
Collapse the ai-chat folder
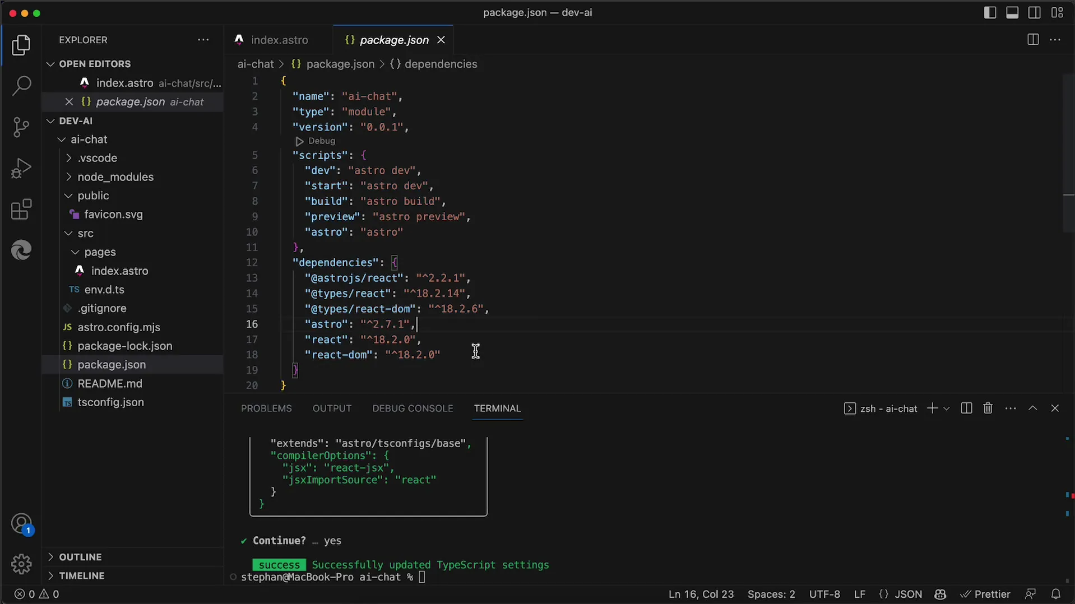click(x=133, y=139)
